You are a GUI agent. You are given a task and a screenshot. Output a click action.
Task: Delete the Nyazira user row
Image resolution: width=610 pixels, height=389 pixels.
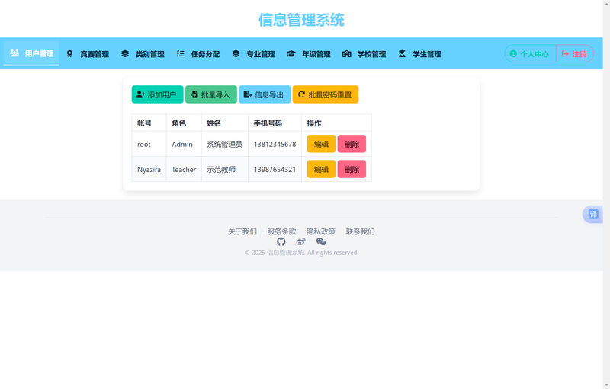click(352, 169)
